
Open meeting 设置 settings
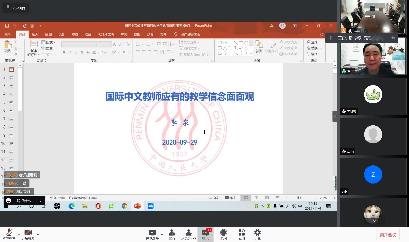coord(258,235)
